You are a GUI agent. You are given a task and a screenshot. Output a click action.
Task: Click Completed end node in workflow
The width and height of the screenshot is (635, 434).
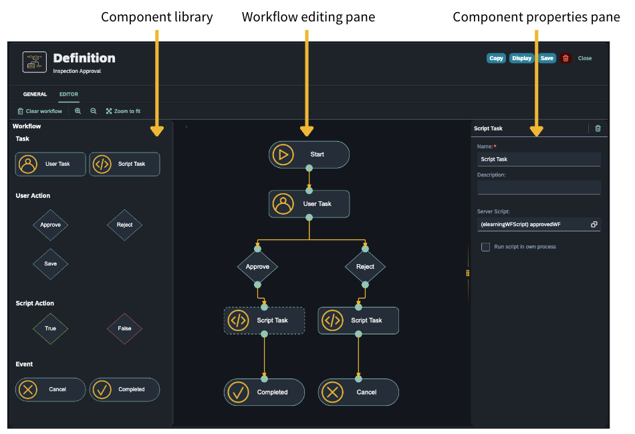coord(264,393)
